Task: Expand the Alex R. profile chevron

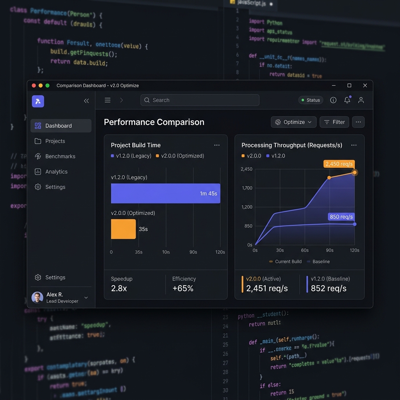Action: pos(86,297)
